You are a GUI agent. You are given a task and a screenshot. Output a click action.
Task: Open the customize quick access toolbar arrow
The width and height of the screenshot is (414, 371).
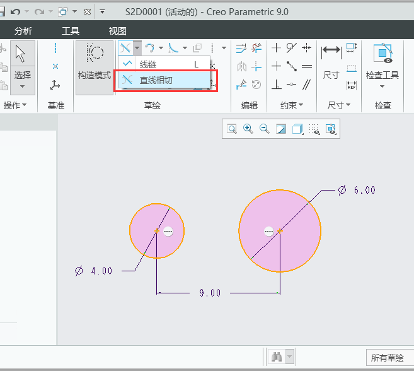pyautogui.click(x=102, y=11)
